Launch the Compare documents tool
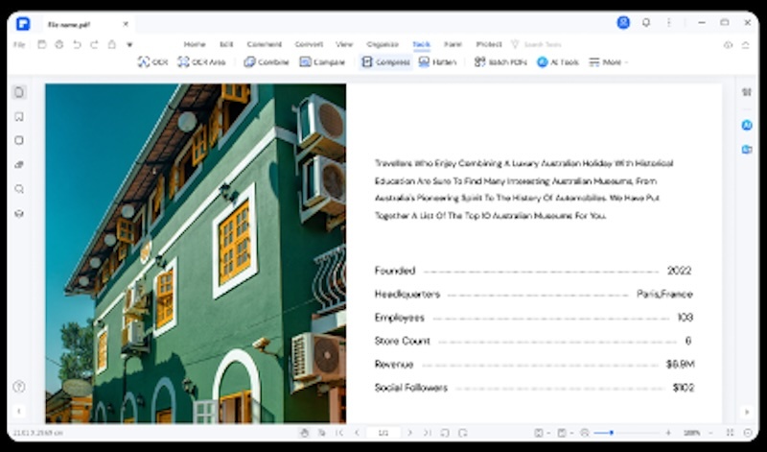 [322, 62]
